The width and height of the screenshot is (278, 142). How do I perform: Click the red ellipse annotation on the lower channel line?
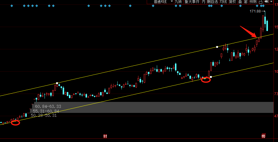pos(206,80)
